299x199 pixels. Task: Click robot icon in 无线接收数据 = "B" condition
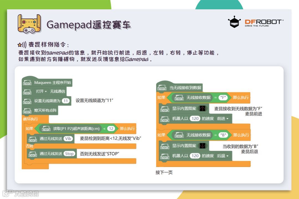tap(179, 135)
